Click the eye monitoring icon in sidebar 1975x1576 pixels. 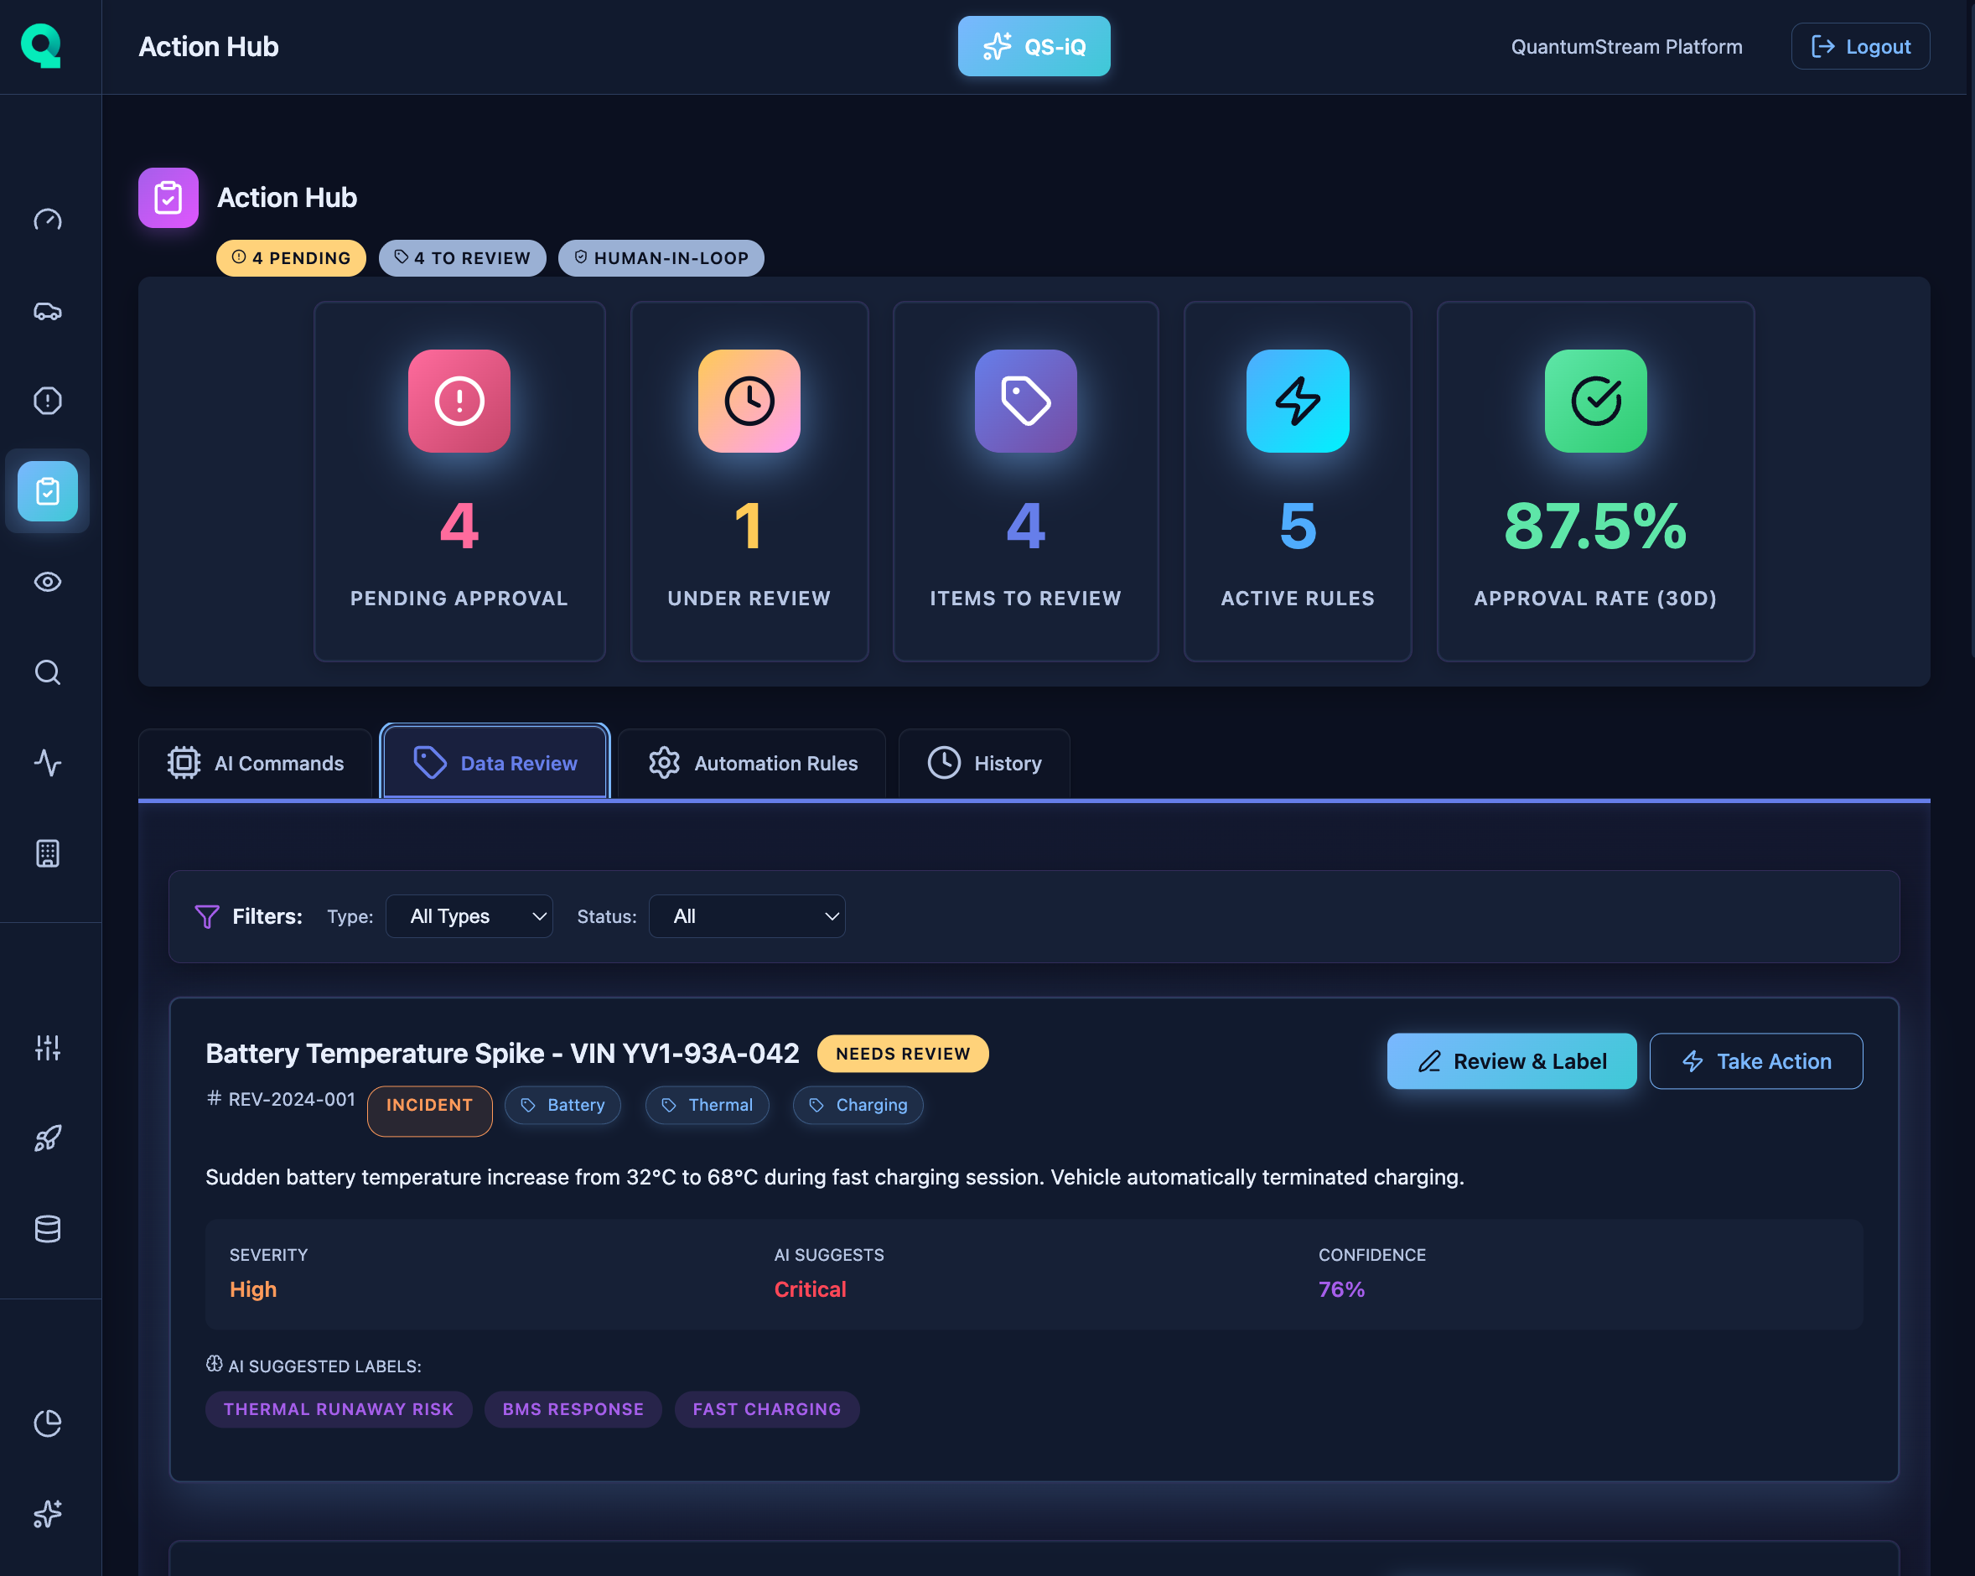coord(47,582)
